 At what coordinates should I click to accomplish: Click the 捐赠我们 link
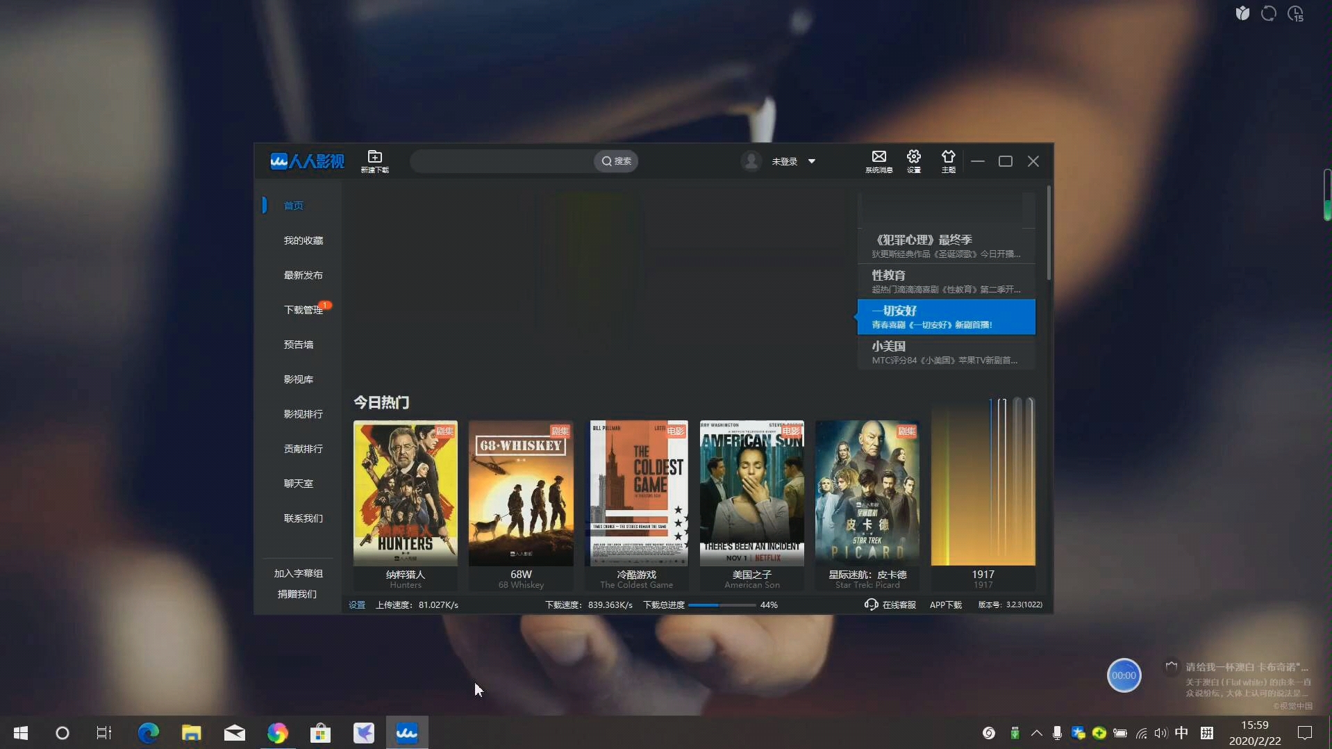click(x=297, y=594)
